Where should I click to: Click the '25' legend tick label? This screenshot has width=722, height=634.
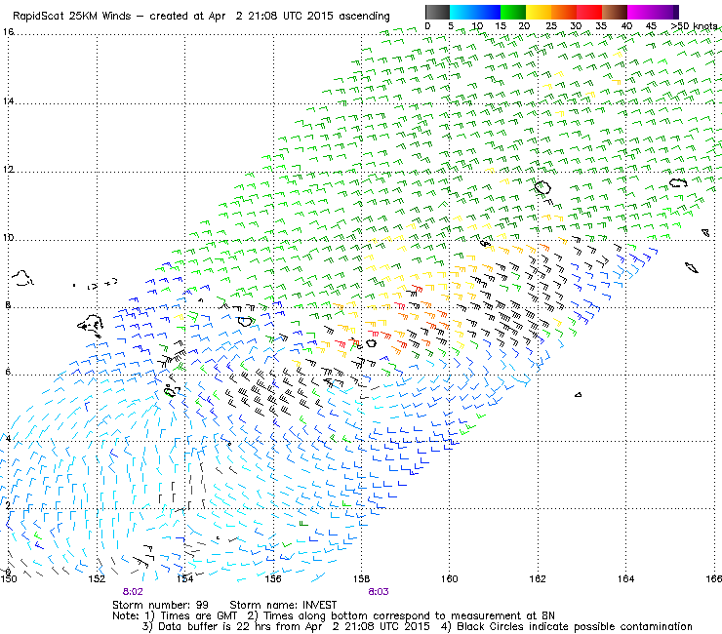coord(551,26)
